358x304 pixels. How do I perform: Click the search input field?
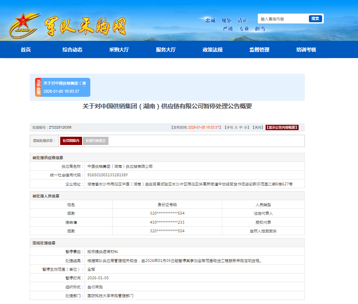283,19
